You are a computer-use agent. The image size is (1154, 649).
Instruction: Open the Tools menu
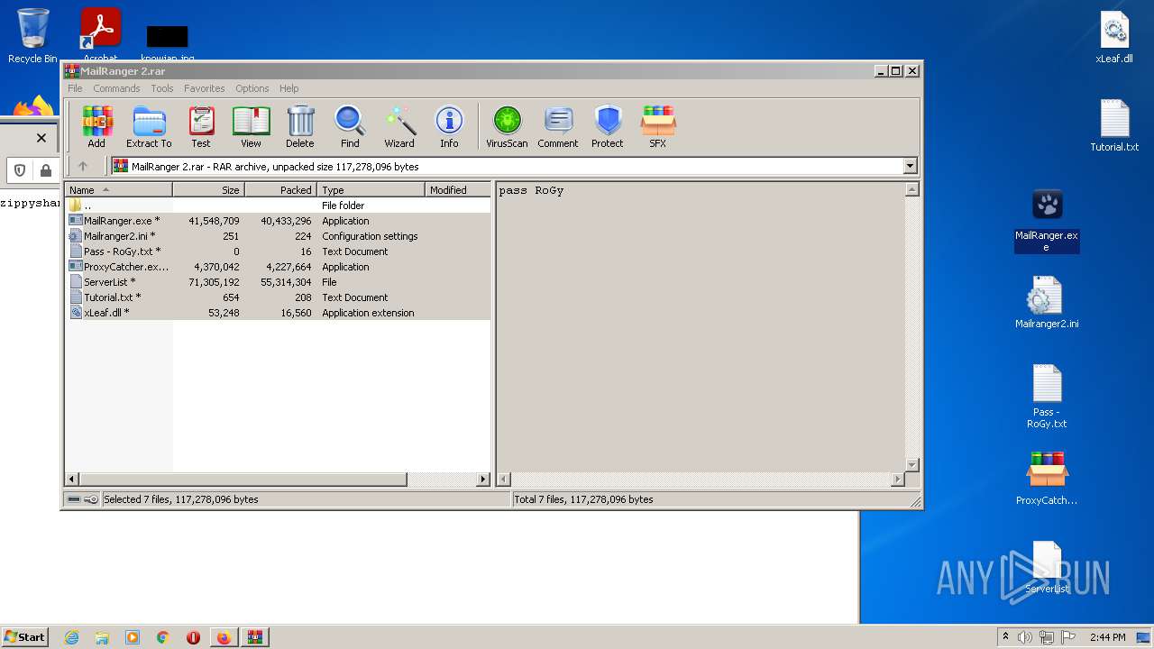click(x=162, y=88)
